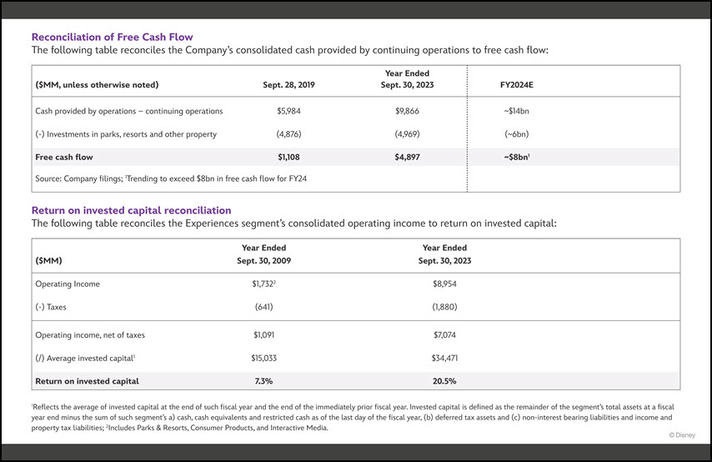Click the $4,897 free cash flow value
The image size is (712, 462).
point(406,157)
